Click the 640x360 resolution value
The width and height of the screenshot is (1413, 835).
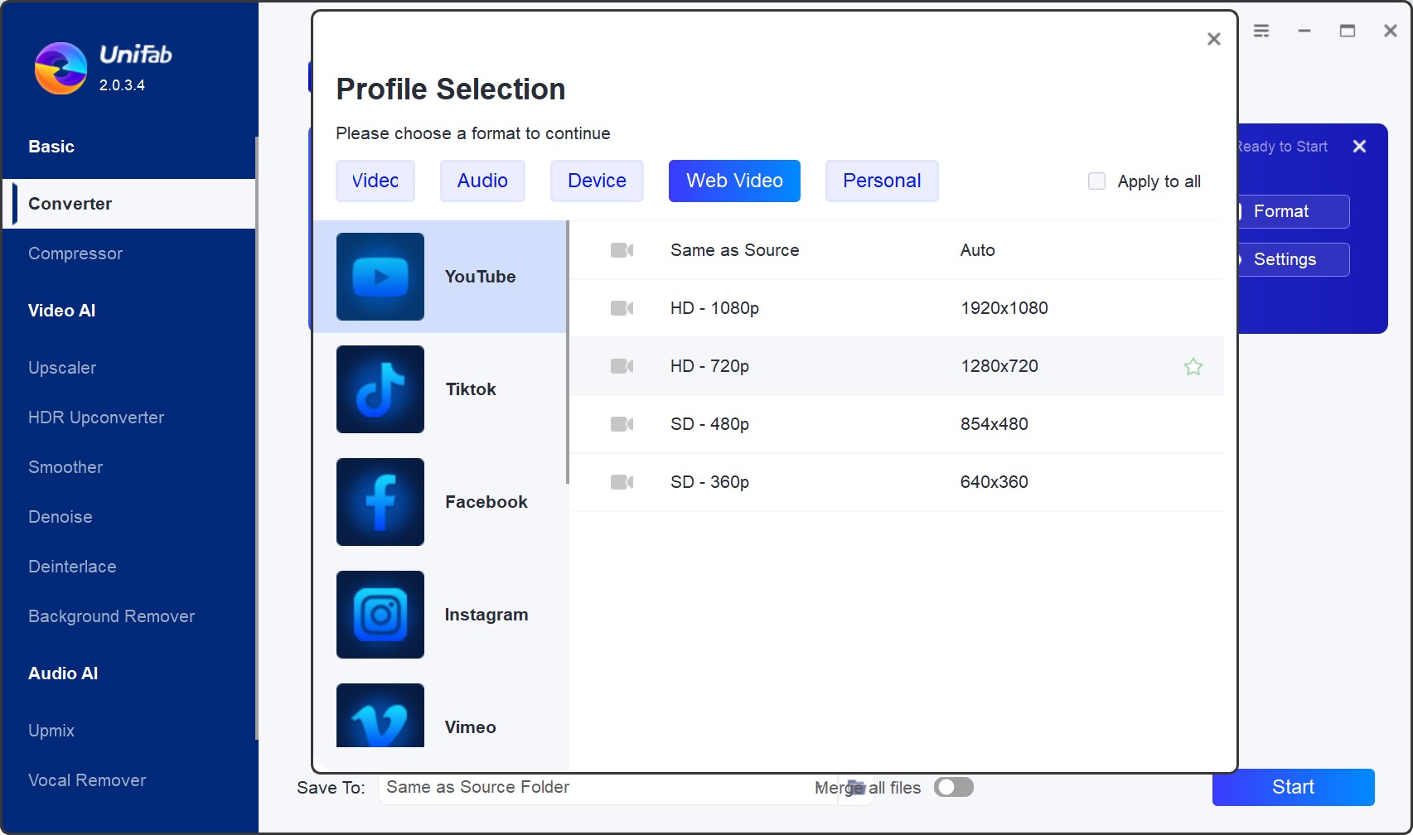point(994,482)
